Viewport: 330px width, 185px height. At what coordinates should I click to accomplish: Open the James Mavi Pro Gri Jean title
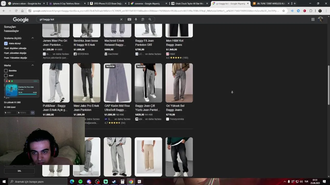click(55, 43)
